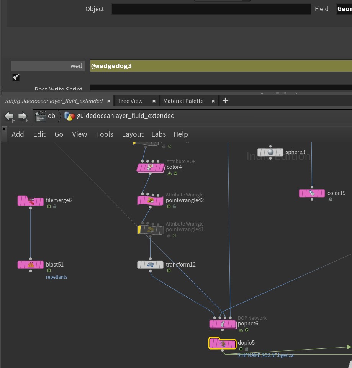Image resolution: width=352 pixels, height=368 pixels.
Task: Click the green info badge under blast51
Action: 49,270
